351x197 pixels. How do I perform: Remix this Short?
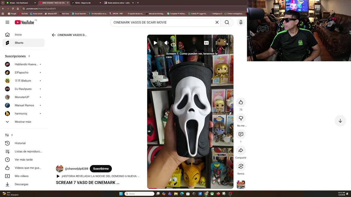coord(241,166)
